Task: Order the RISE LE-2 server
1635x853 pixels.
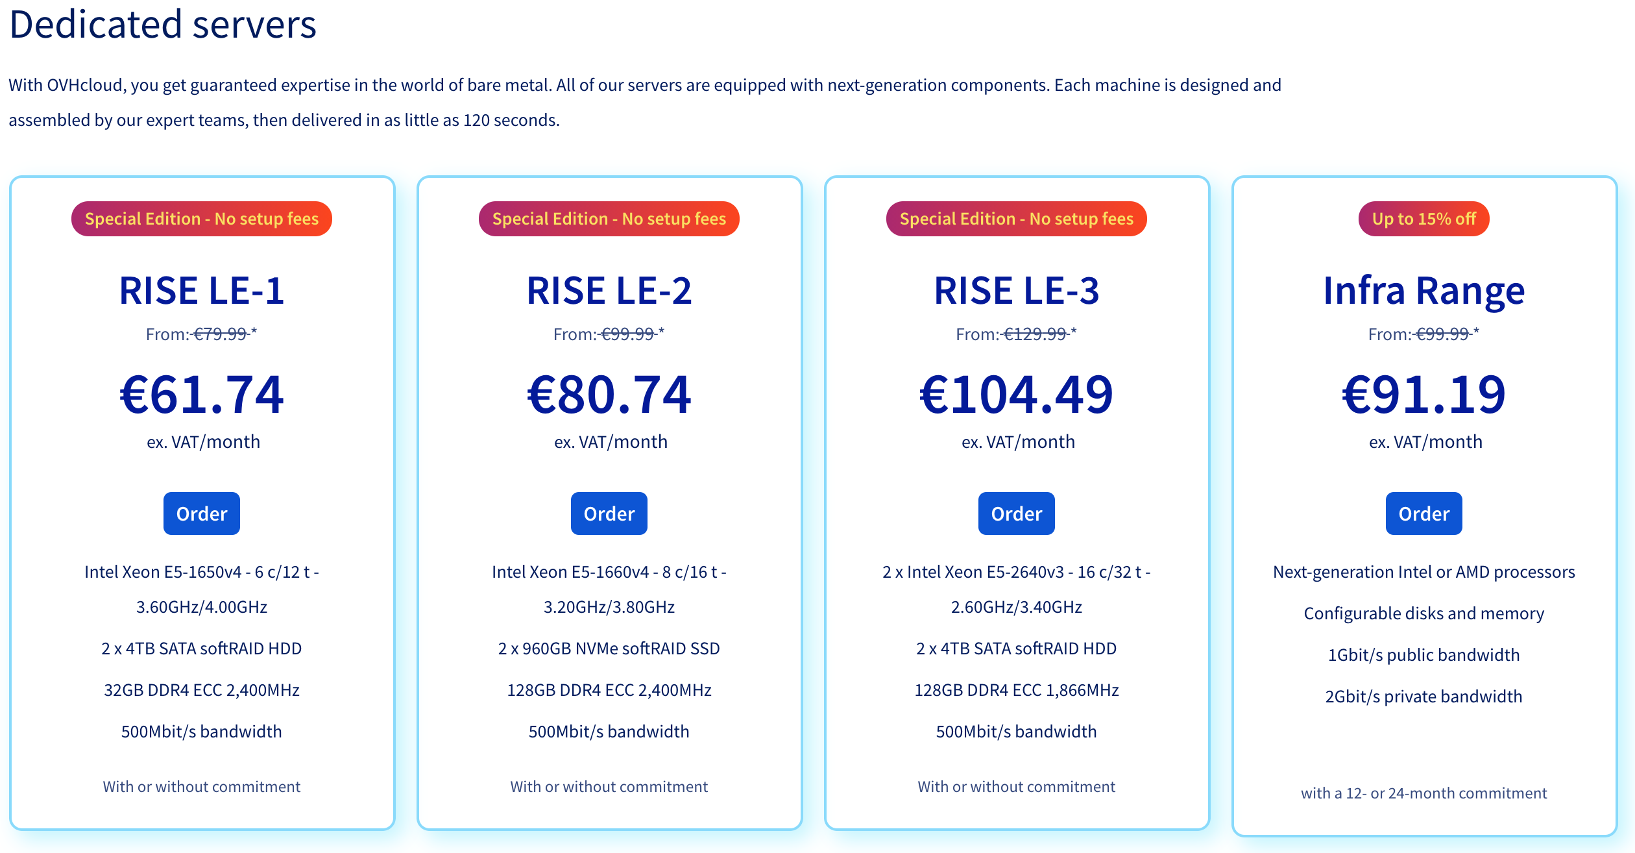Action: click(609, 513)
